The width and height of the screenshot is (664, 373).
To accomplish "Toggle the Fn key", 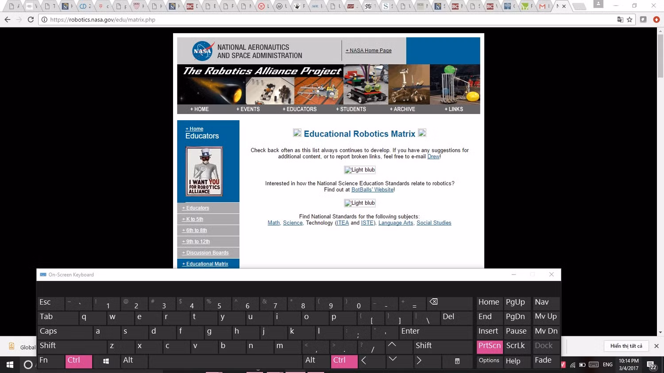I will click(x=51, y=361).
